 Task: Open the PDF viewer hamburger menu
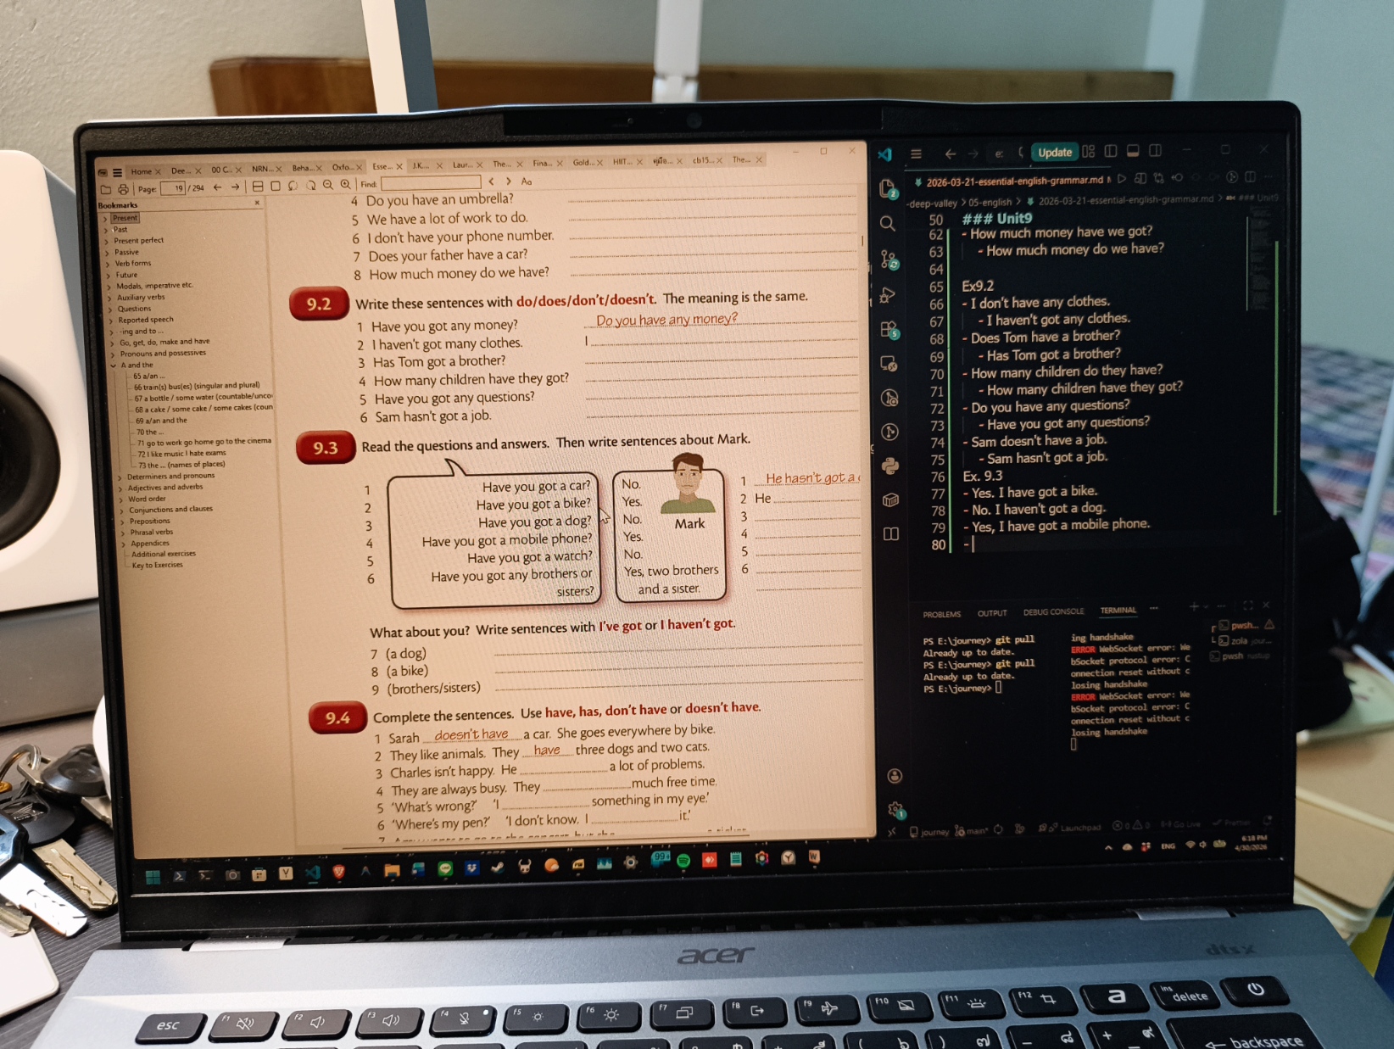[x=118, y=172]
